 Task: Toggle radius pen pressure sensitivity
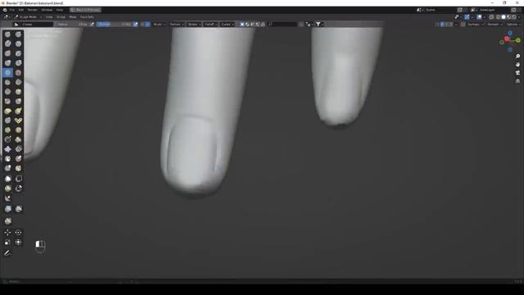tap(93, 24)
